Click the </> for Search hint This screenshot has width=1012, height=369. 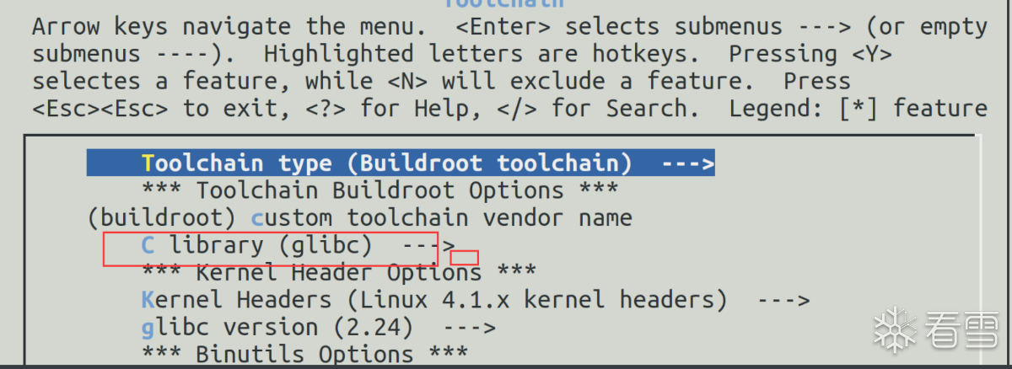pos(626,108)
